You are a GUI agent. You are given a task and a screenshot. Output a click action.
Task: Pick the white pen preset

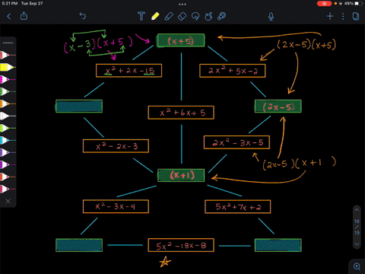coord(8,116)
